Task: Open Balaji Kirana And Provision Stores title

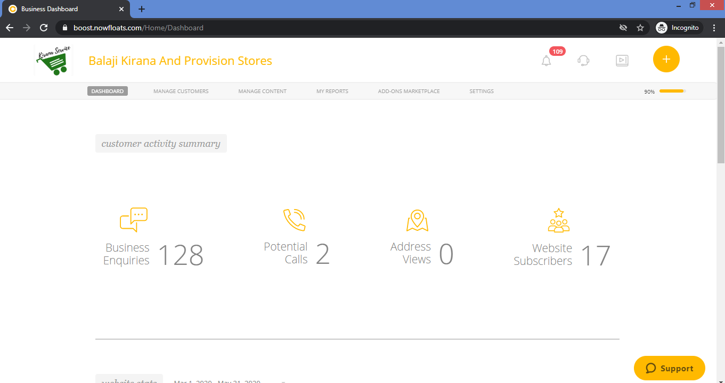Action: tap(180, 61)
